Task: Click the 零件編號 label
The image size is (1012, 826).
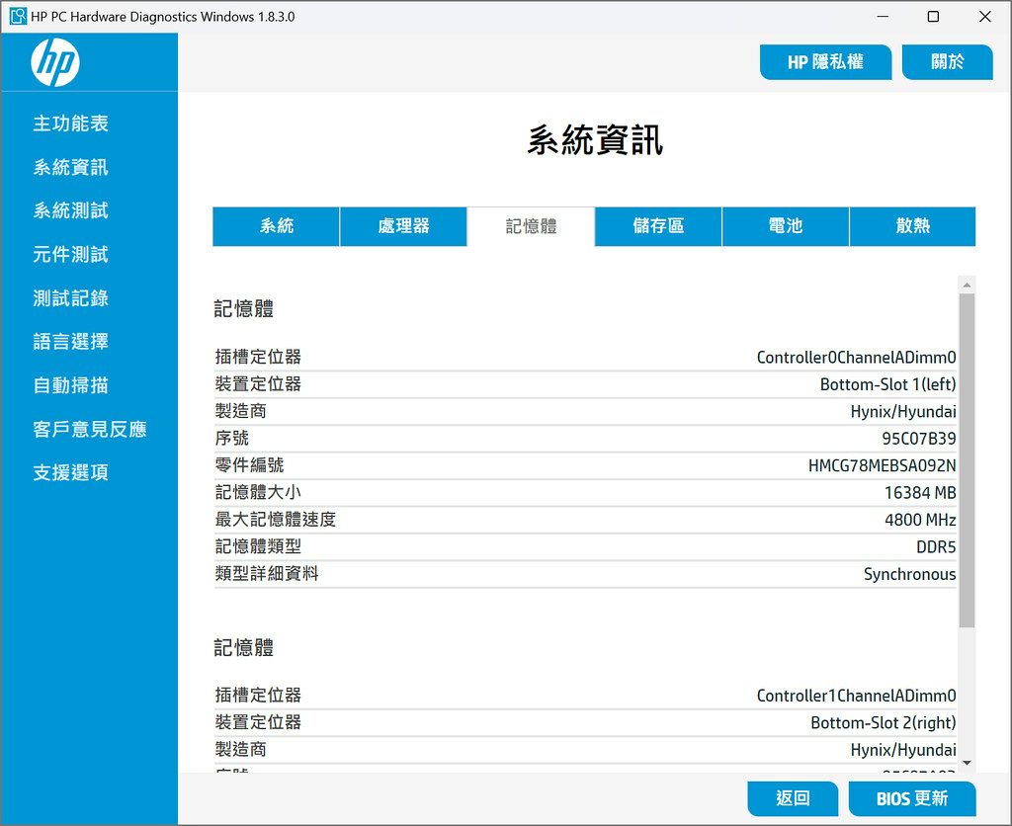Action: (249, 465)
